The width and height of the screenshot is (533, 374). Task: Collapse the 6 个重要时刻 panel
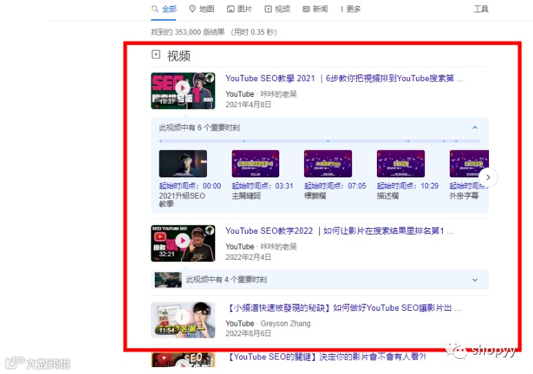click(475, 128)
